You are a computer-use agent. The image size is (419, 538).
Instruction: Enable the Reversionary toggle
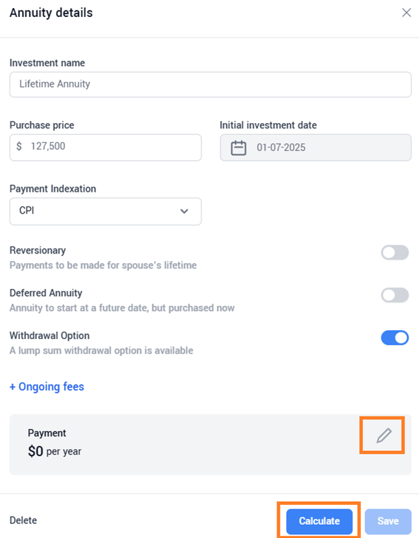(x=395, y=253)
